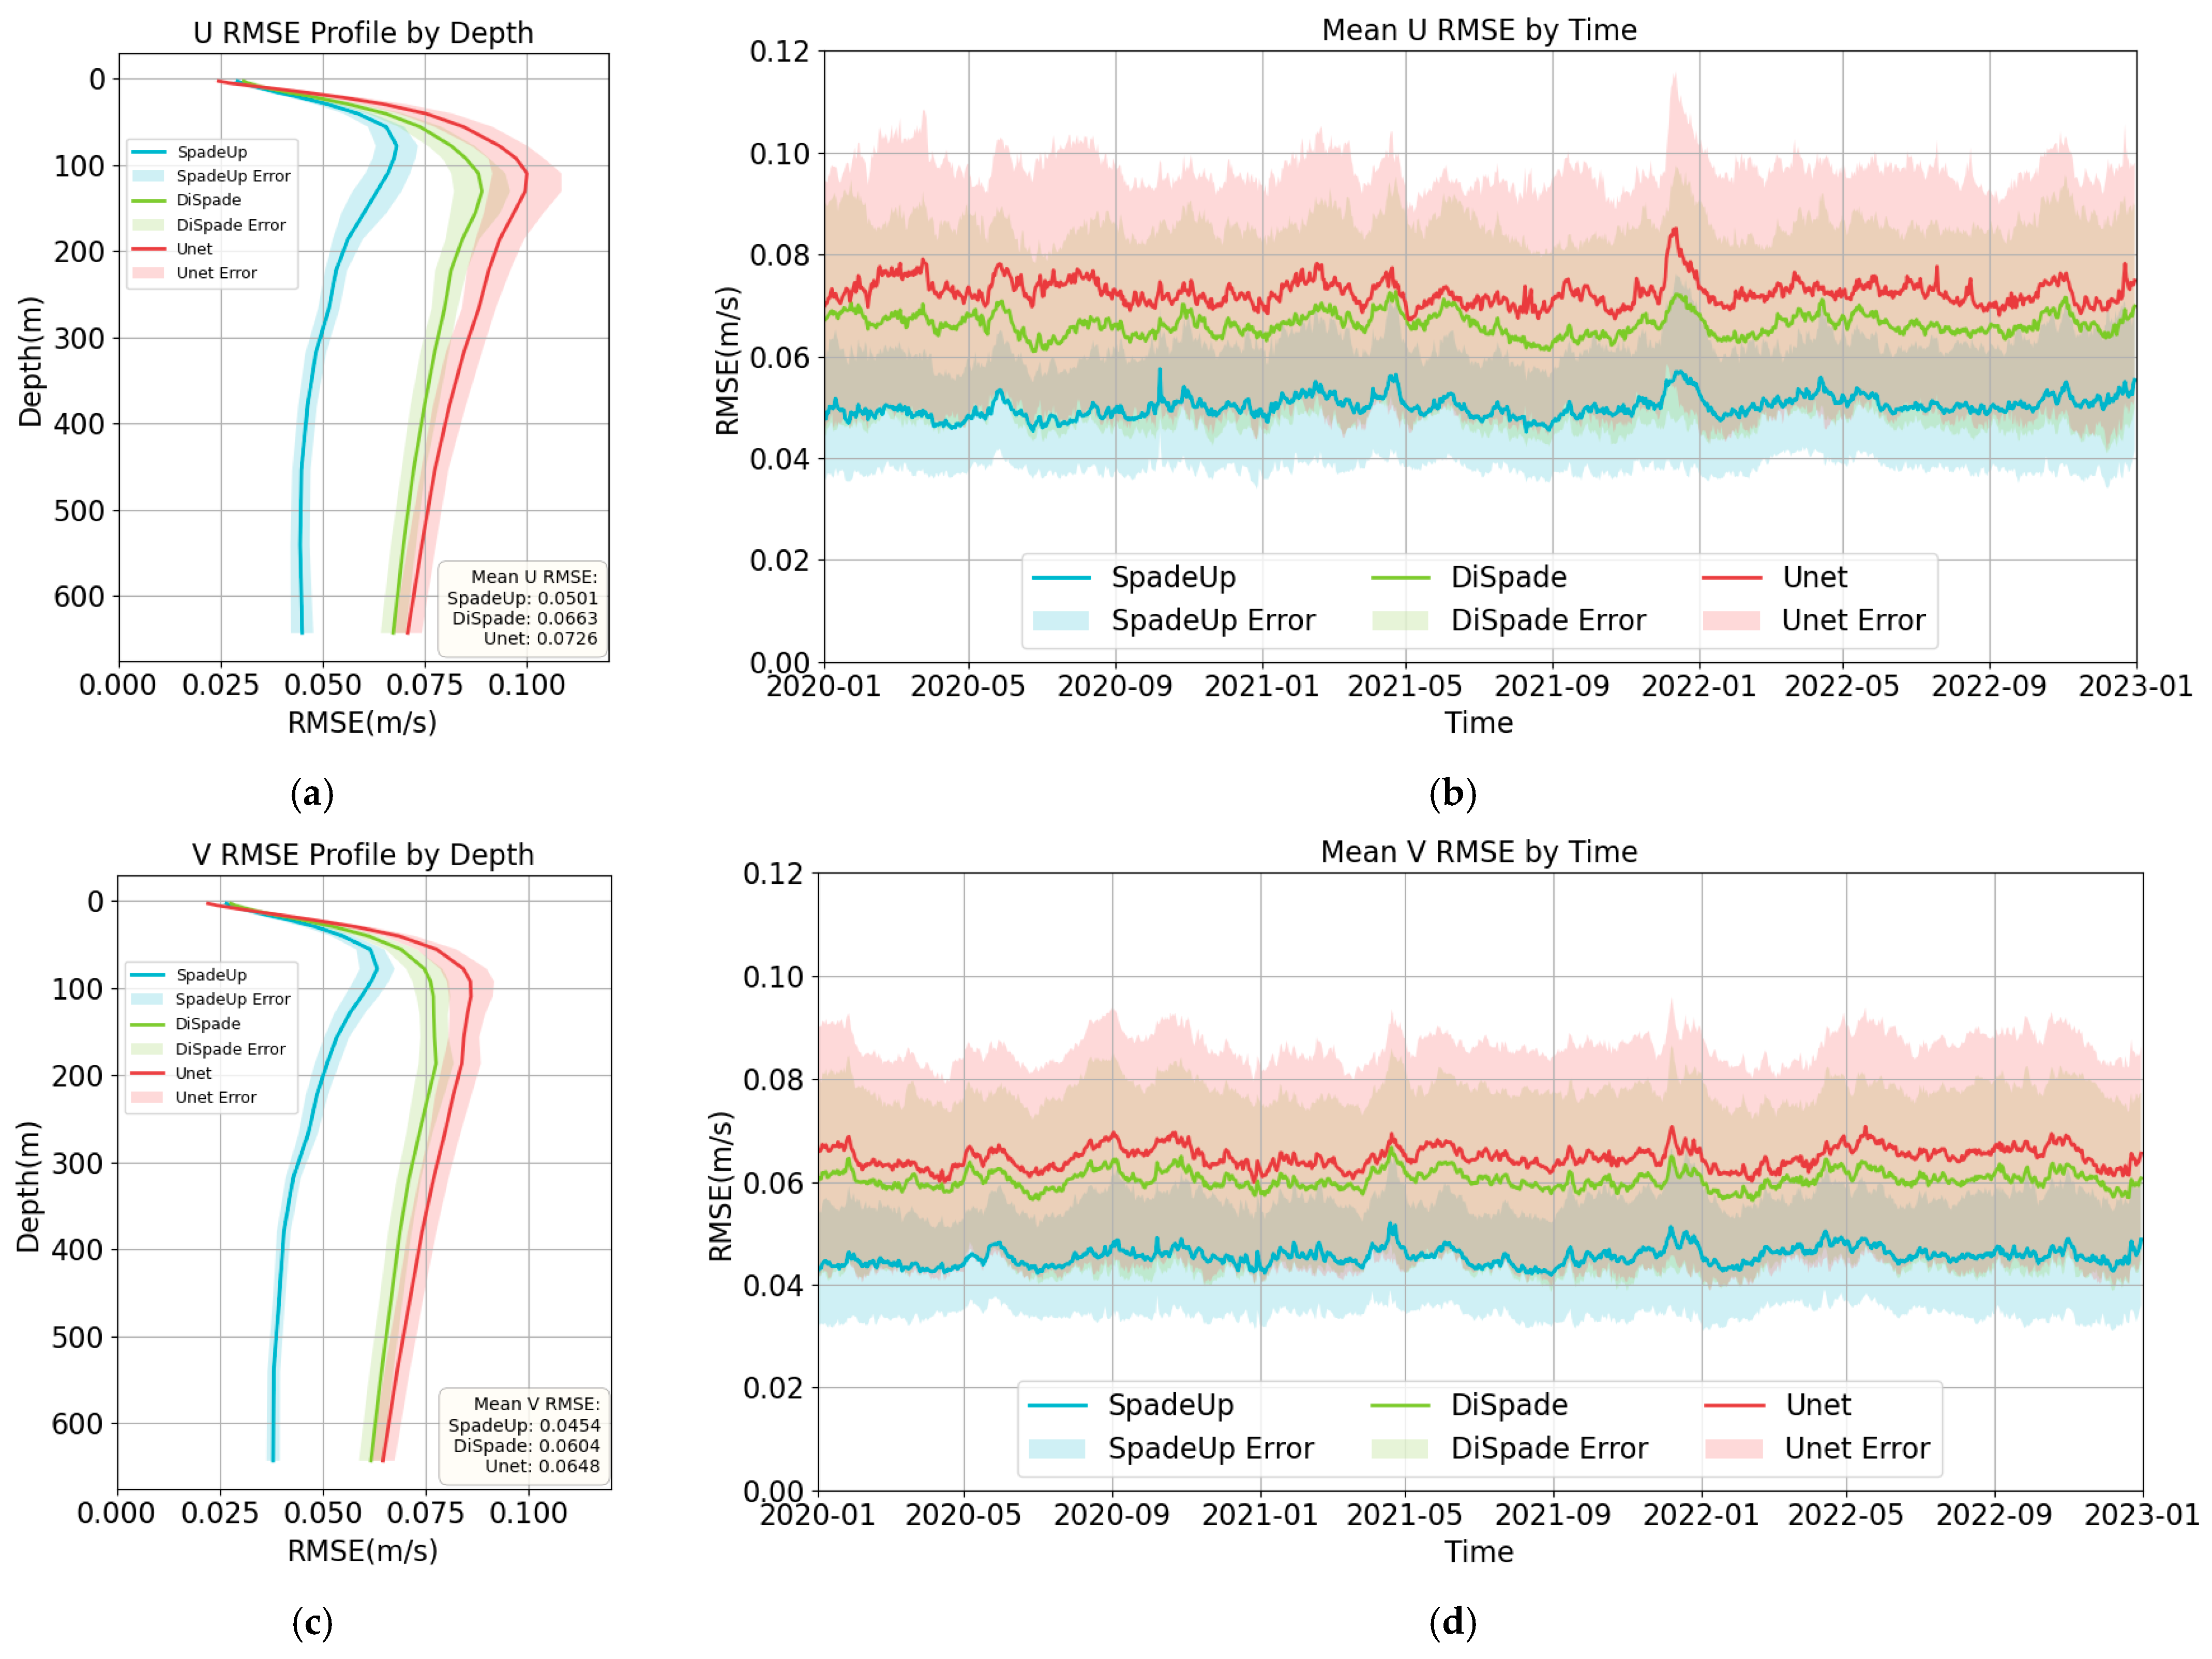Image resolution: width=2212 pixels, height=1659 pixels.
Task: Click the 2022-05 tick label in V time plot
Action: (x=1845, y=1515)
